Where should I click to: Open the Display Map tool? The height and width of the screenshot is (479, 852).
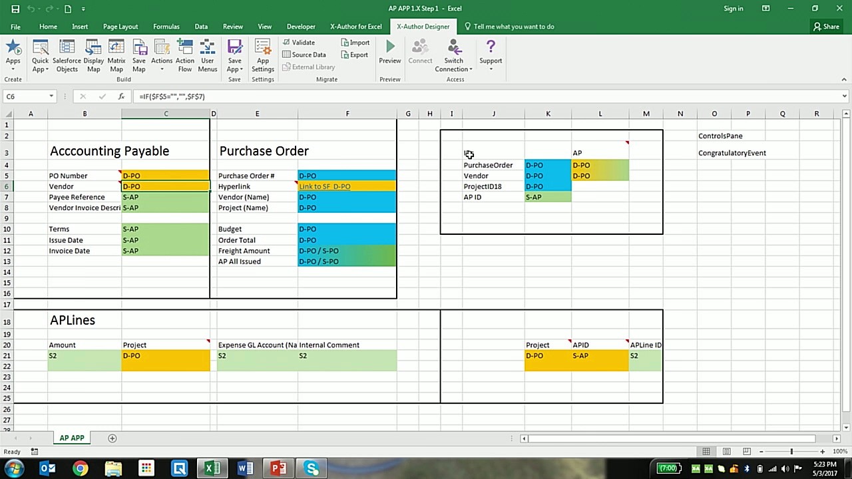(x=93, y=55)
